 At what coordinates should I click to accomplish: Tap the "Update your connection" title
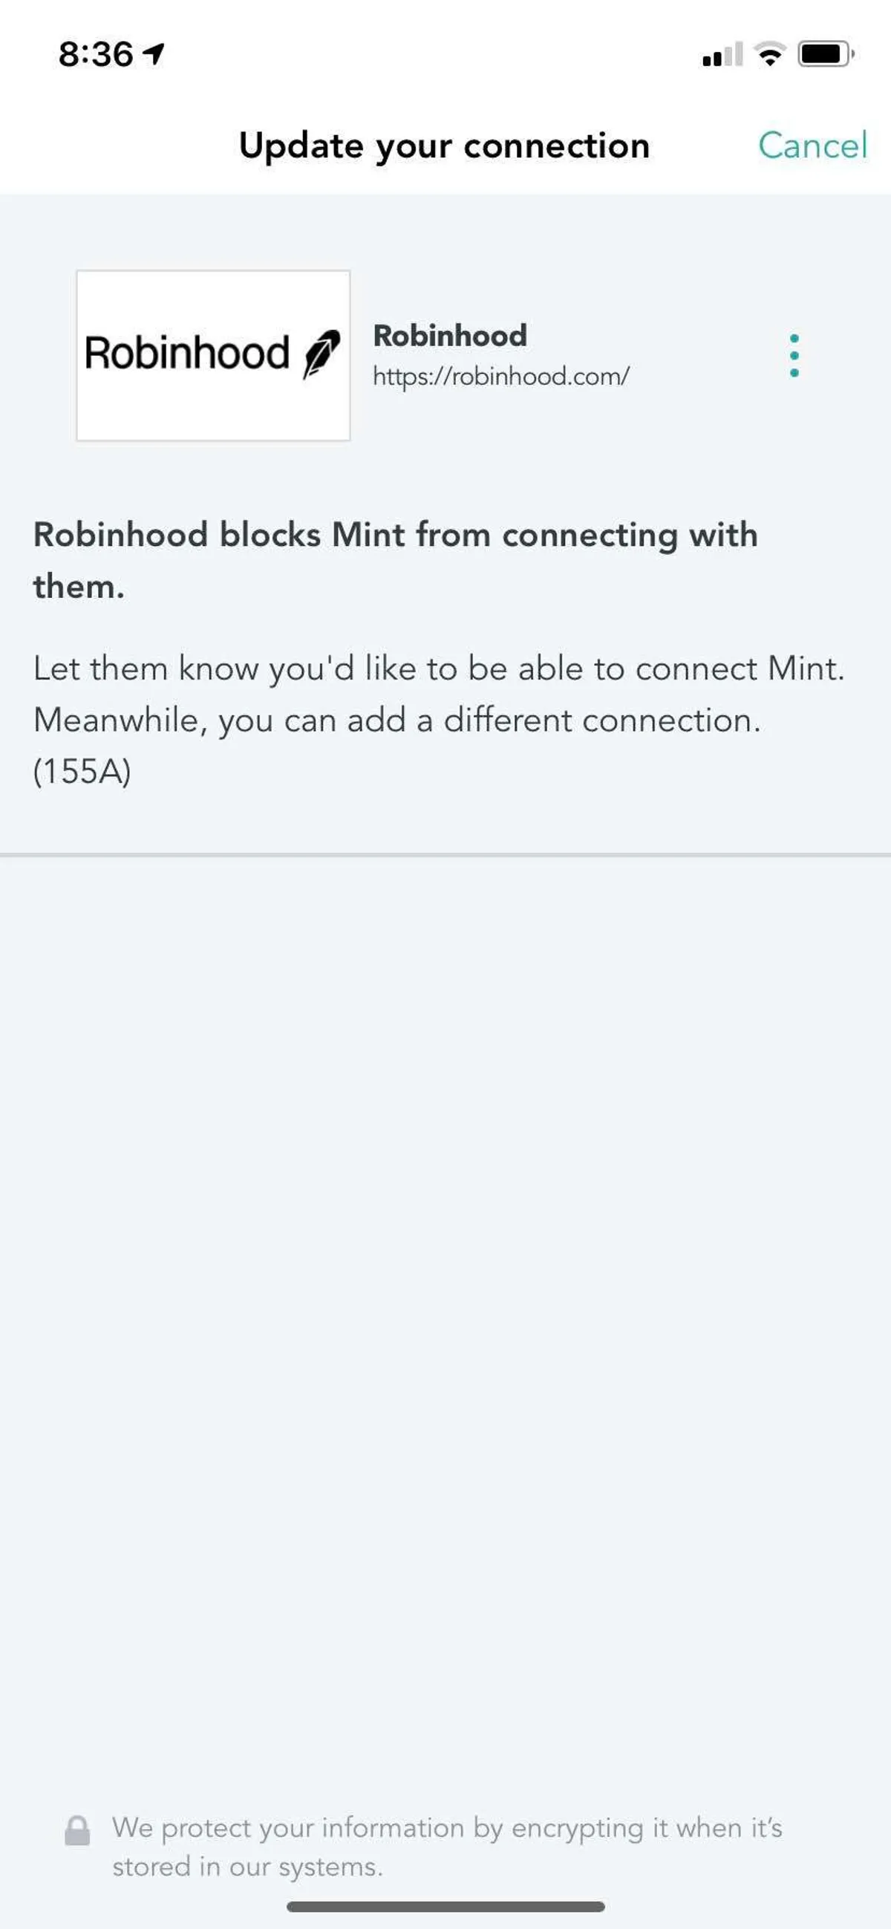[444, 146]
